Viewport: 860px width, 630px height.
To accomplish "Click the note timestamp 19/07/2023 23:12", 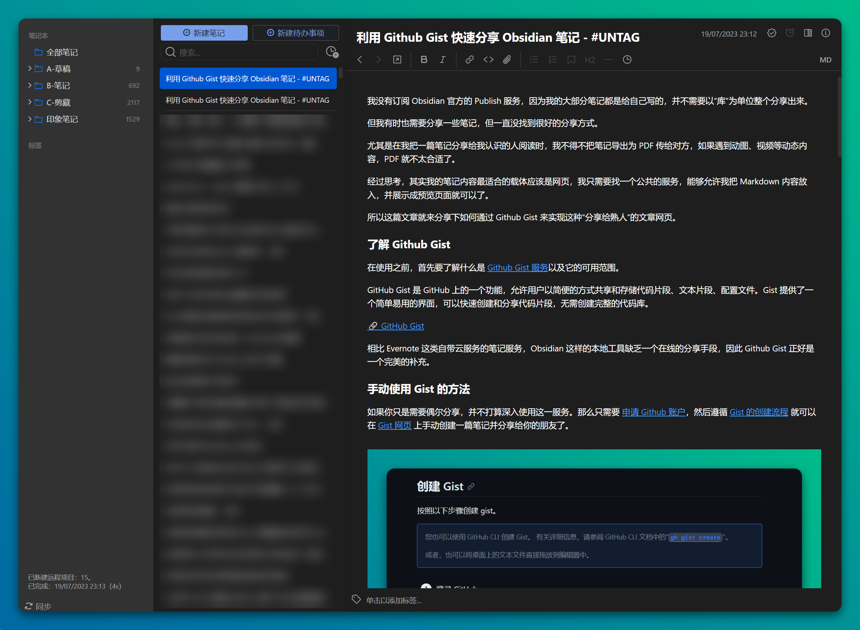I will pyautogui.click(x=729, y=34).
